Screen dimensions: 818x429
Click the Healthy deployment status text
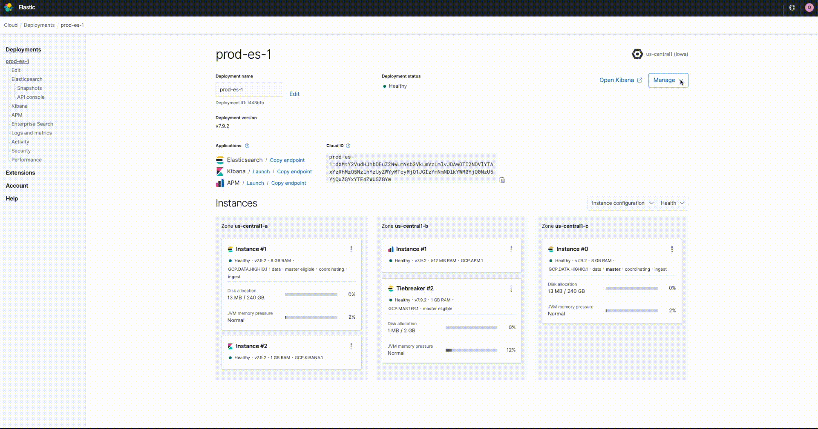[x=397, y=86]
